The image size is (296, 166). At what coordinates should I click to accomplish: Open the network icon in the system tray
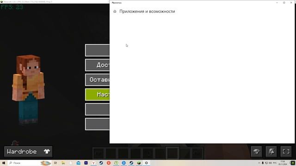[266, 163]
